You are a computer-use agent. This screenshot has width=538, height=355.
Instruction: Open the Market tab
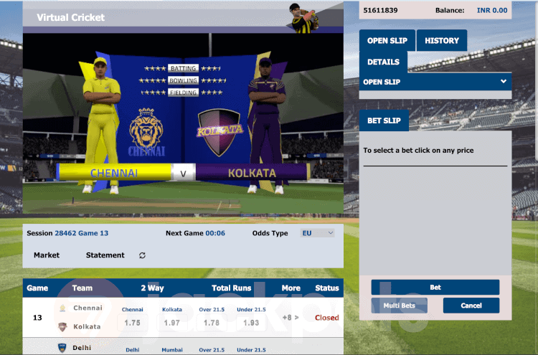47,255
